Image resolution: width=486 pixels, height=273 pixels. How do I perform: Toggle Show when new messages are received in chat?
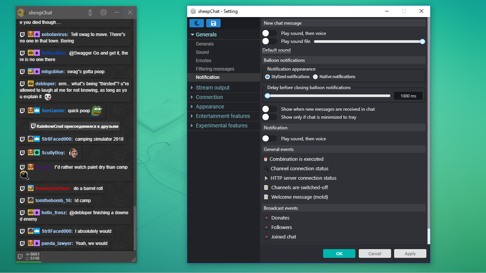point(270,109)
